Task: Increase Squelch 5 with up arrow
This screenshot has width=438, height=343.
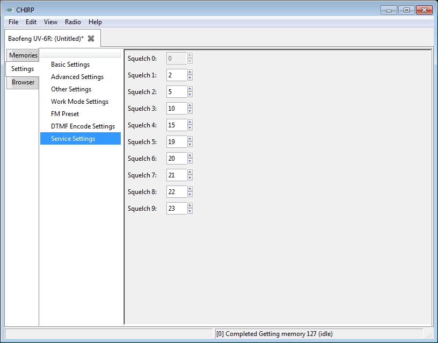Action: pyautogui.click(x=190, y=139)
